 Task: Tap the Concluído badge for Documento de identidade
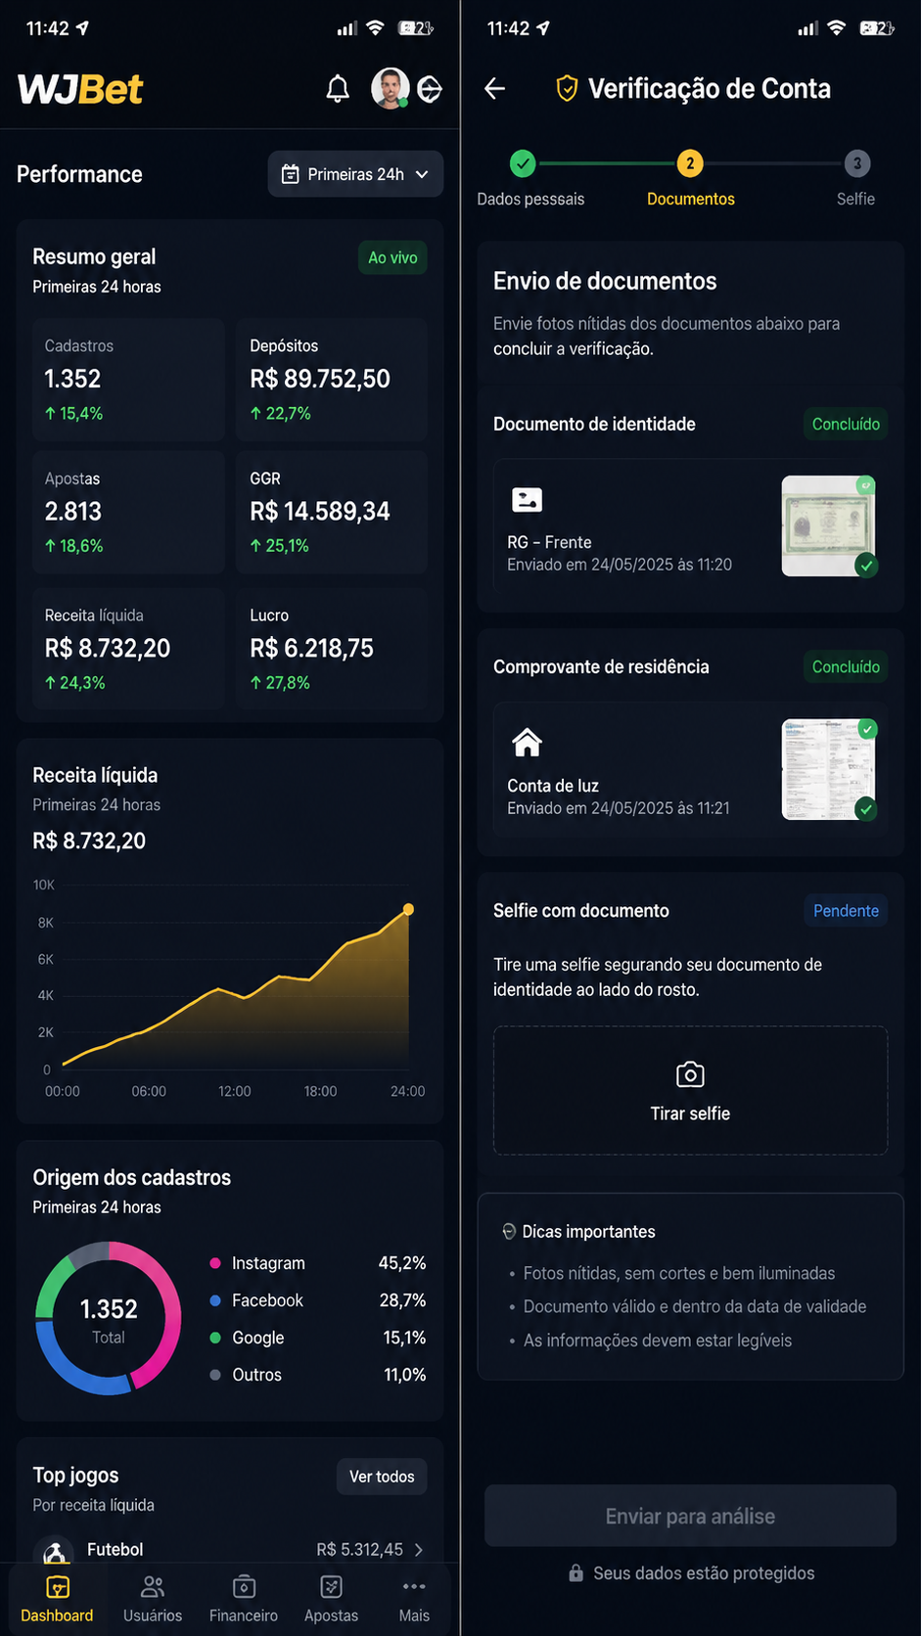pos(846,424)
